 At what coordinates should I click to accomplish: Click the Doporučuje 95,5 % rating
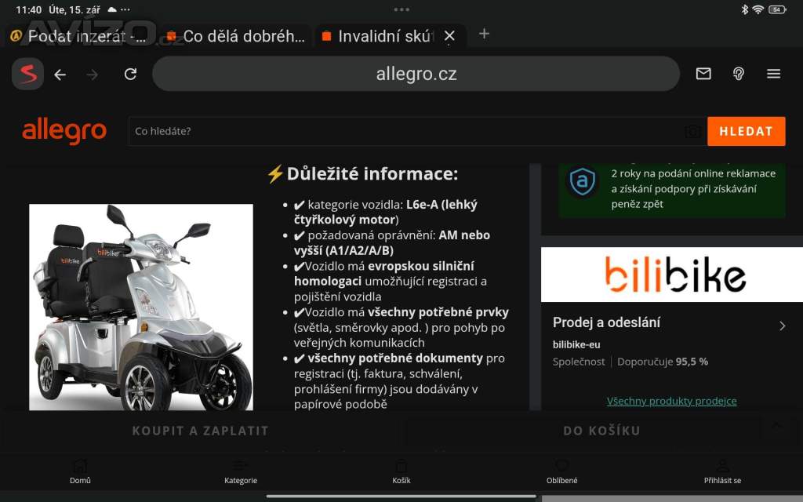[x=662, y=362]
